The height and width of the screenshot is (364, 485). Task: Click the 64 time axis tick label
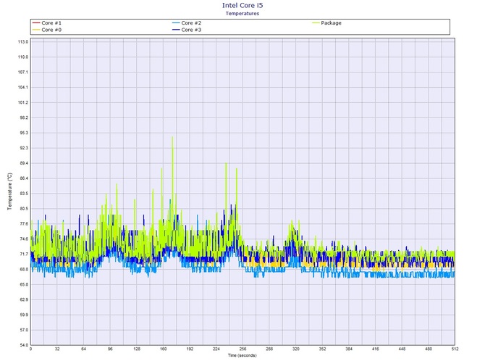coord(83,349)
